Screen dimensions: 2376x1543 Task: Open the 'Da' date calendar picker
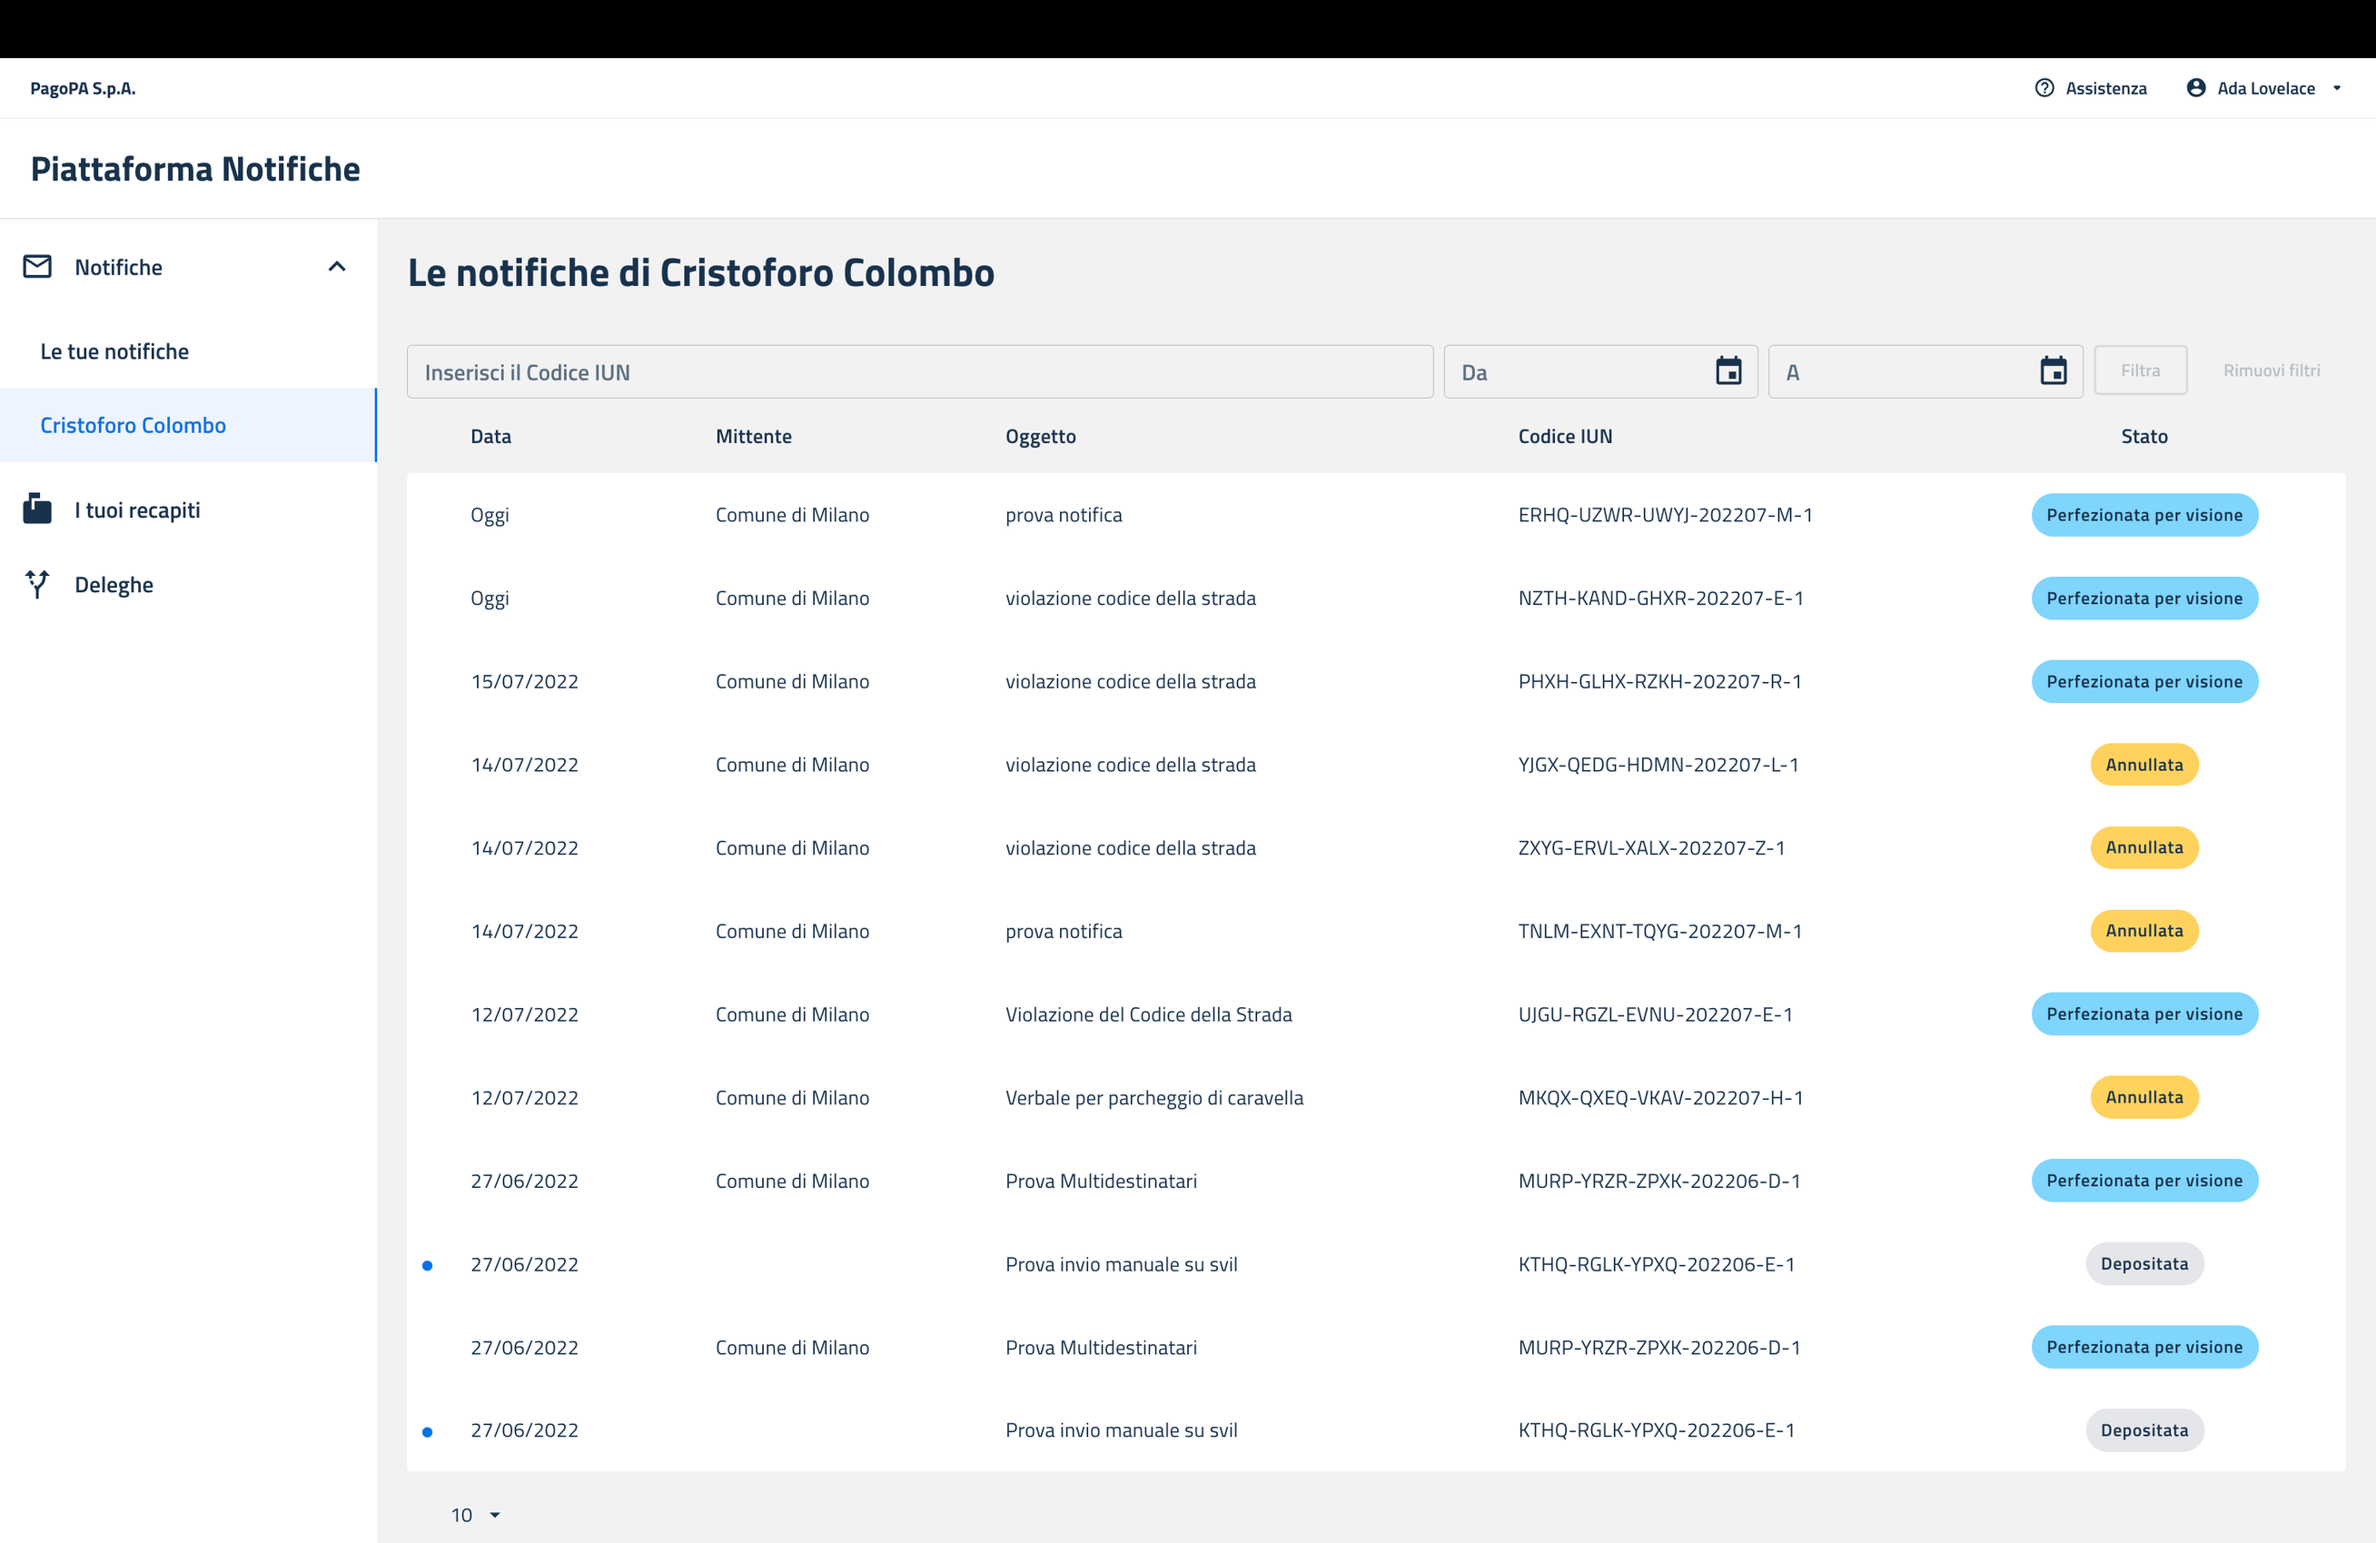coord(1728,371)
